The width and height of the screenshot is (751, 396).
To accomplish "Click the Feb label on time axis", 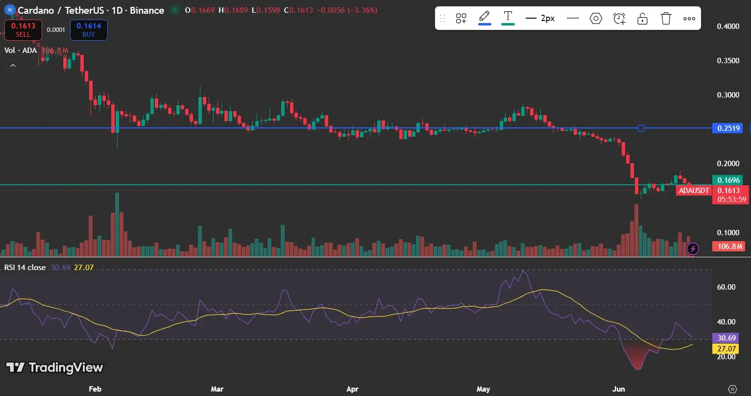I will pyautogui.click(x=95, y=389).
